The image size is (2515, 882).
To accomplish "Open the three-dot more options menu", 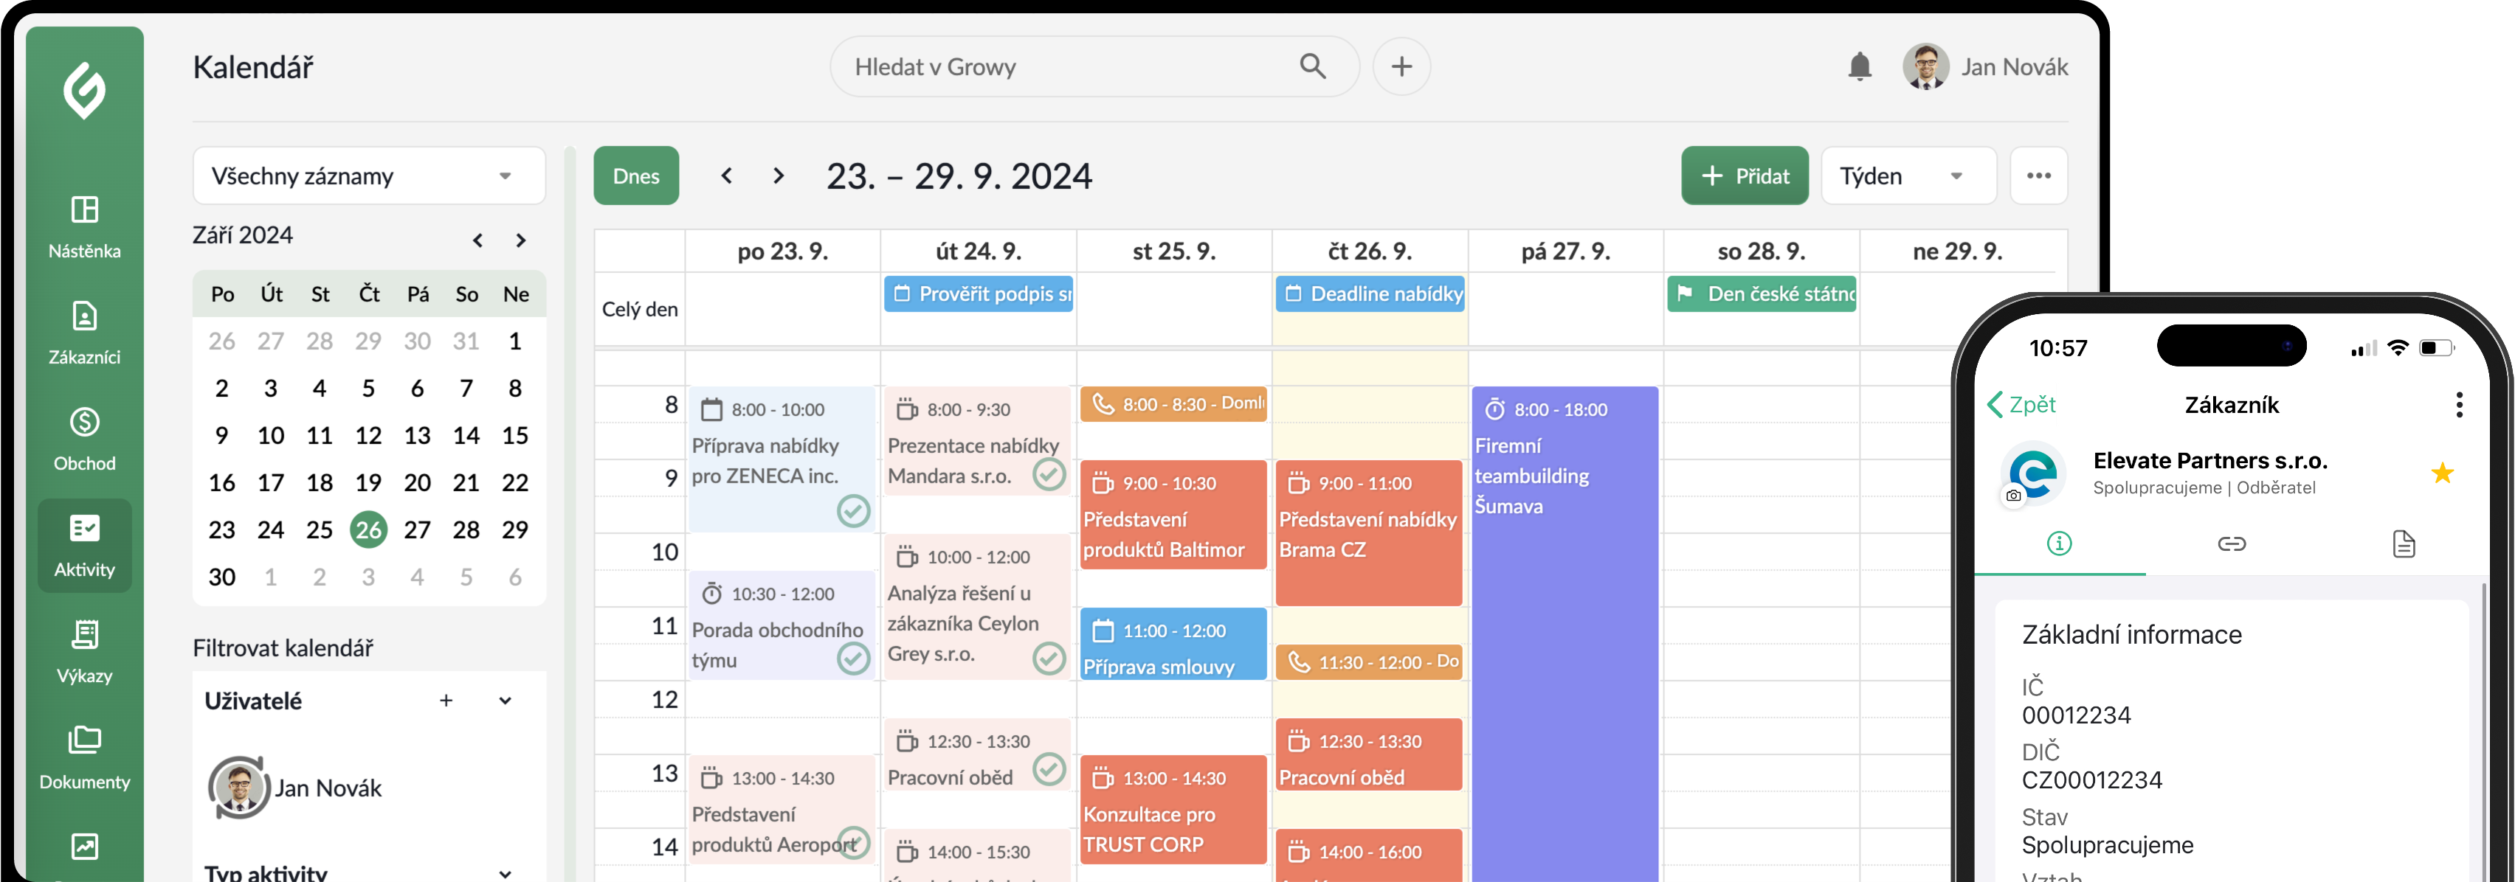I will coord(2038,176).
